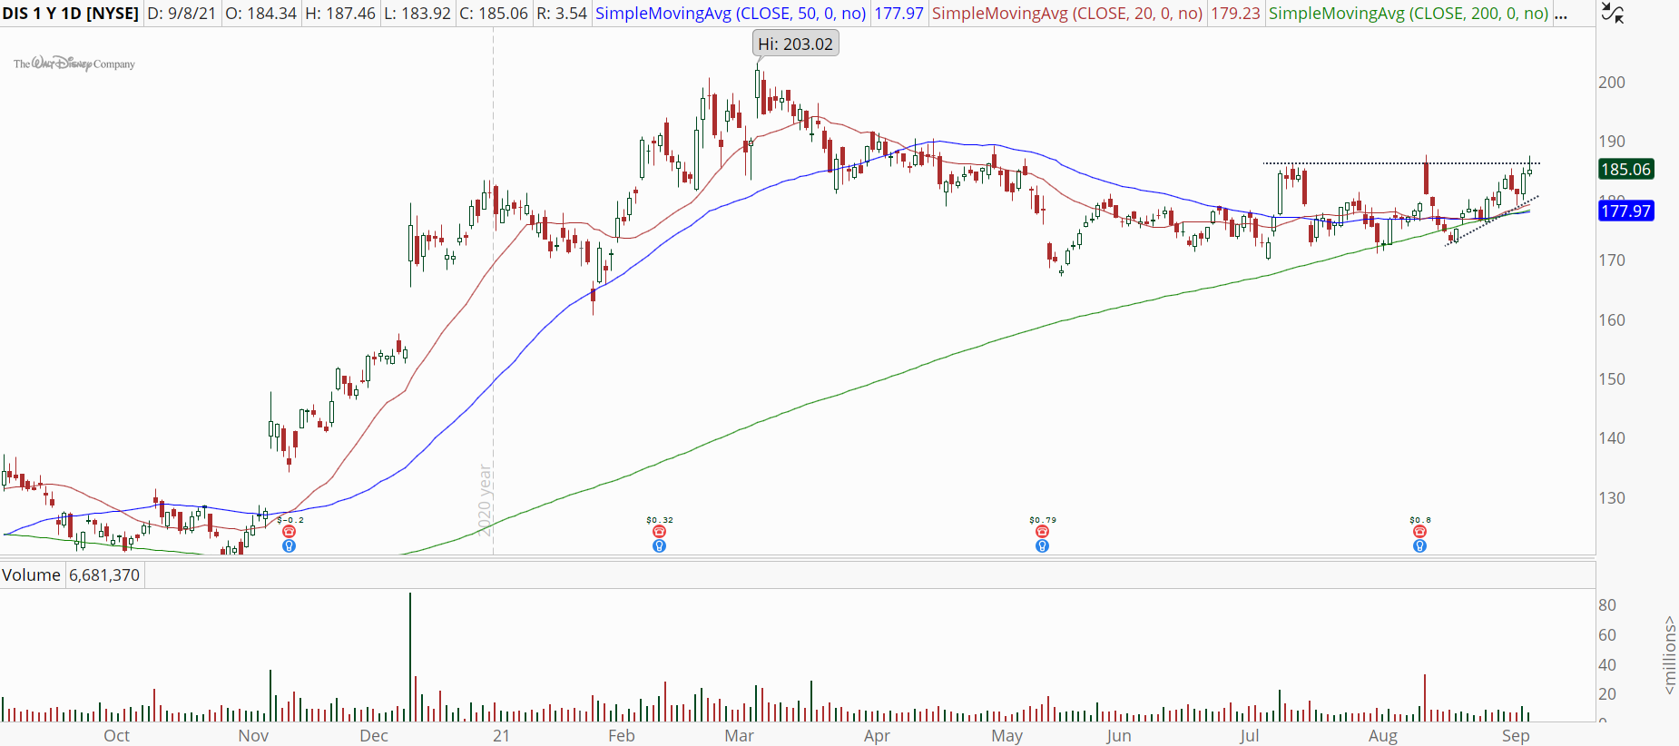Click the 'O: 184.34' open value

tap(260, 14)
